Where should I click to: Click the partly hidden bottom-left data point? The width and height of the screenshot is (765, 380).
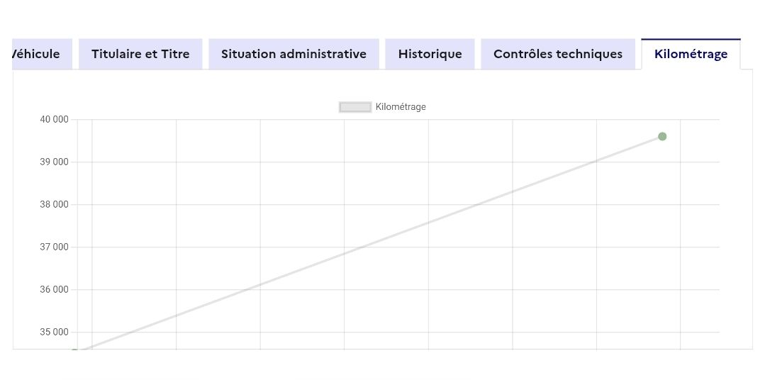(x=74, y=350)
